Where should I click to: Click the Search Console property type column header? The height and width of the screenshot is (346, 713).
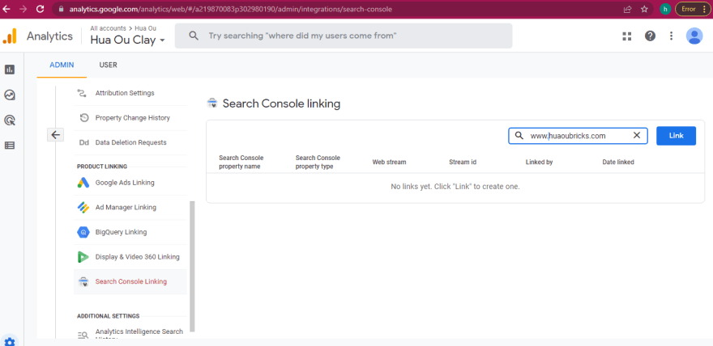tap(318, 162)
